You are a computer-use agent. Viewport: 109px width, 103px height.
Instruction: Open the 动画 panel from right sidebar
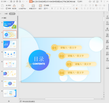[107, 17]
